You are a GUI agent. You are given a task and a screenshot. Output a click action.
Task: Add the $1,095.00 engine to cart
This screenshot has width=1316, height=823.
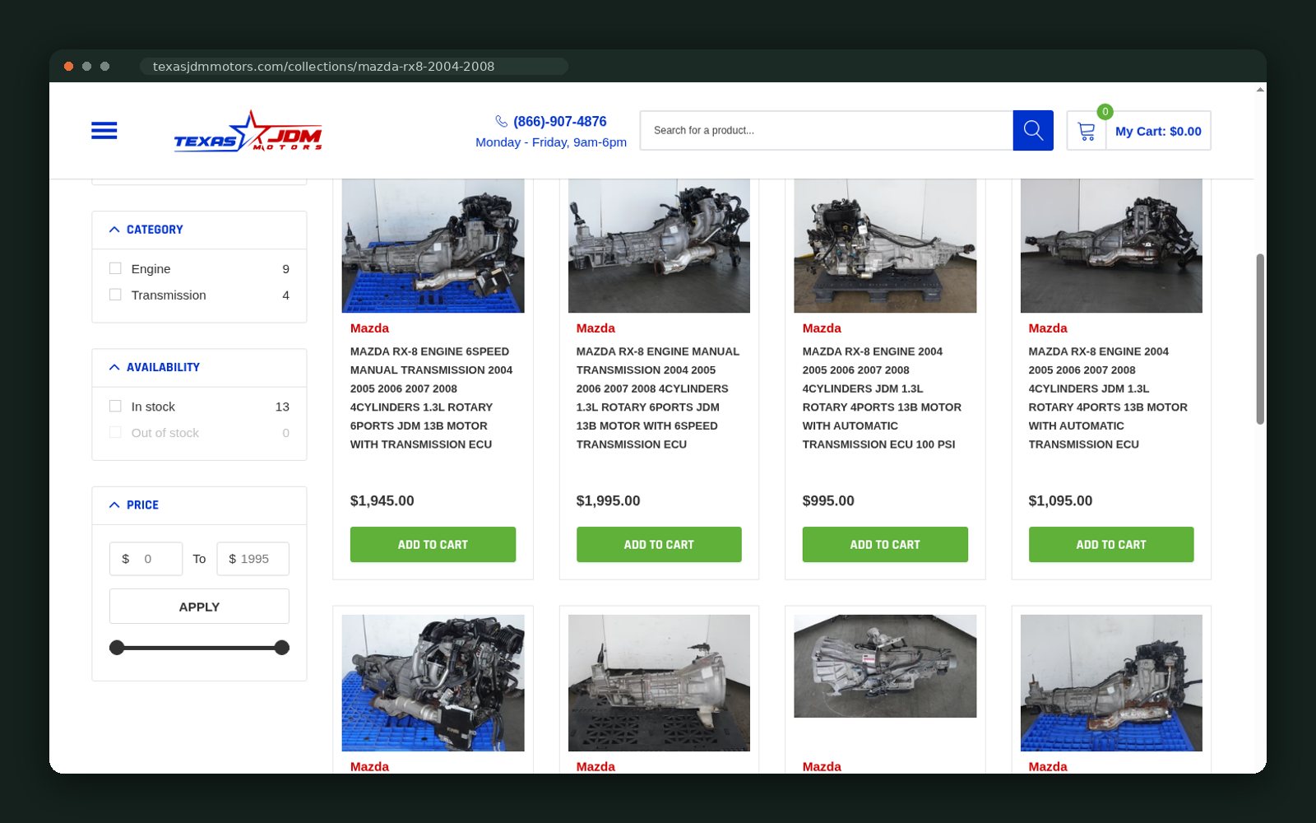[1111, 544]
